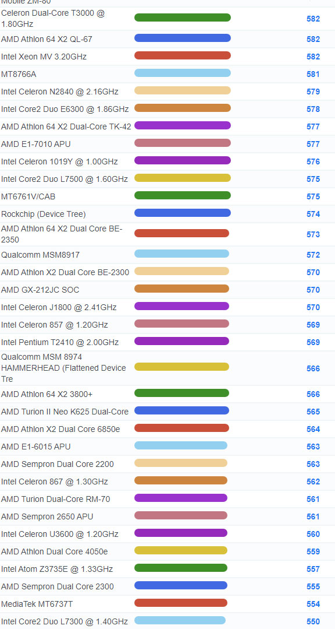The width and height of the screenshot is (335, 629).
Task: Click score 576 for Celeron 1019Y
Action: (x=313, y=161)
